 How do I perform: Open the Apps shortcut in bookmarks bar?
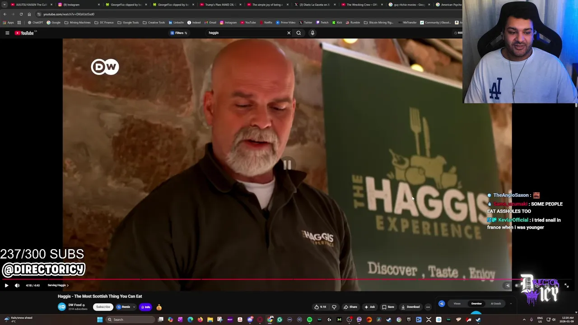click(x=9, y=23)
